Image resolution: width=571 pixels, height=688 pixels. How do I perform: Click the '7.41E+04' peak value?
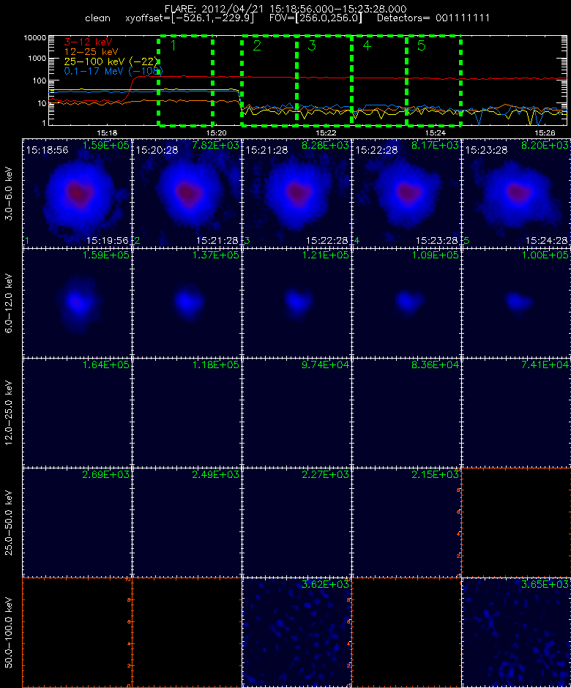[x=545, y=364]
